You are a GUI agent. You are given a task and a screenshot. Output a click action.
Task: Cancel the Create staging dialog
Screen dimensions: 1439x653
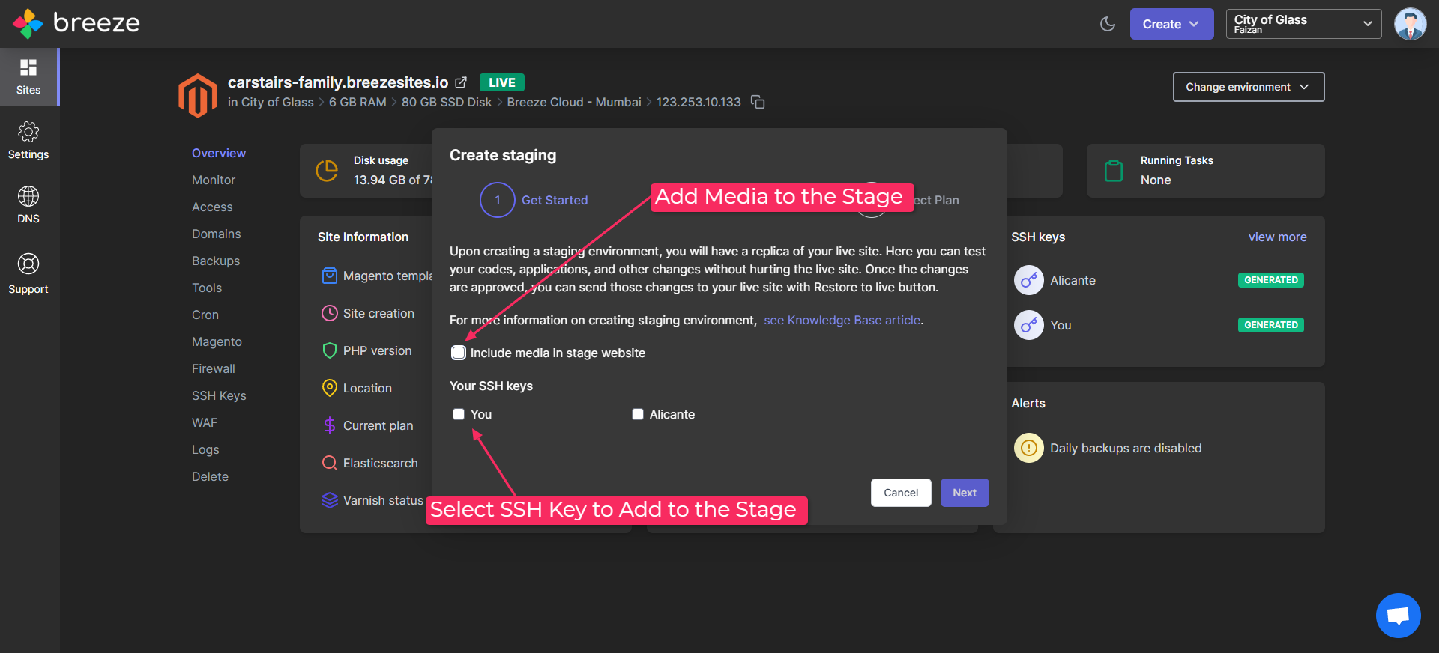point(901,493)
